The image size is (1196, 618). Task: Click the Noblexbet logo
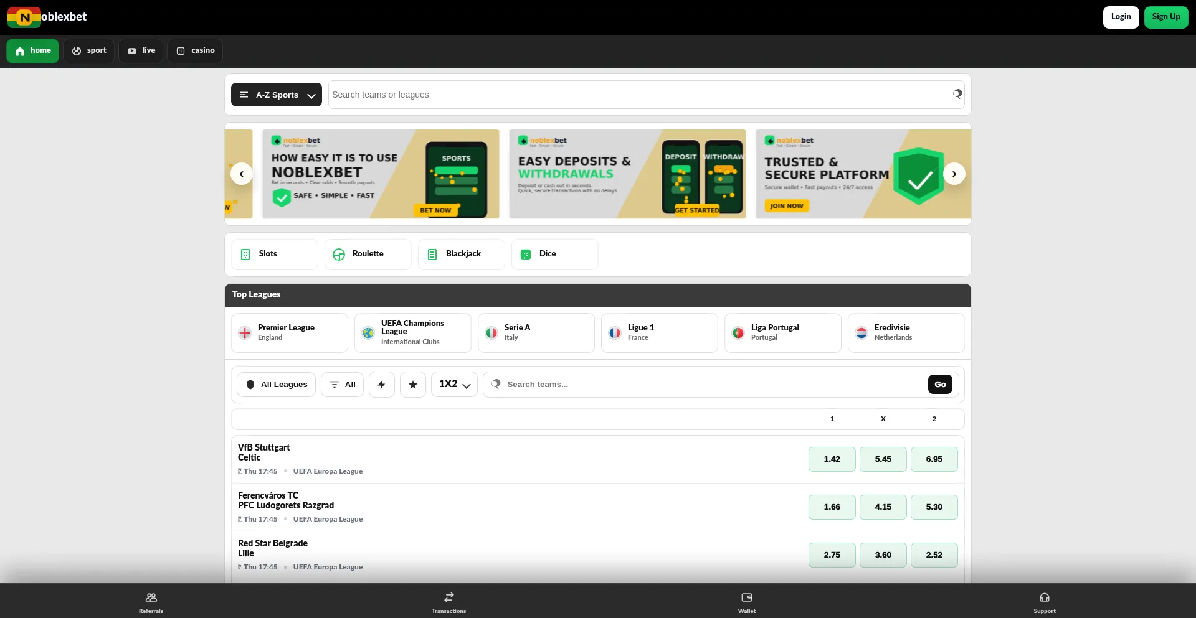[47, 17]
